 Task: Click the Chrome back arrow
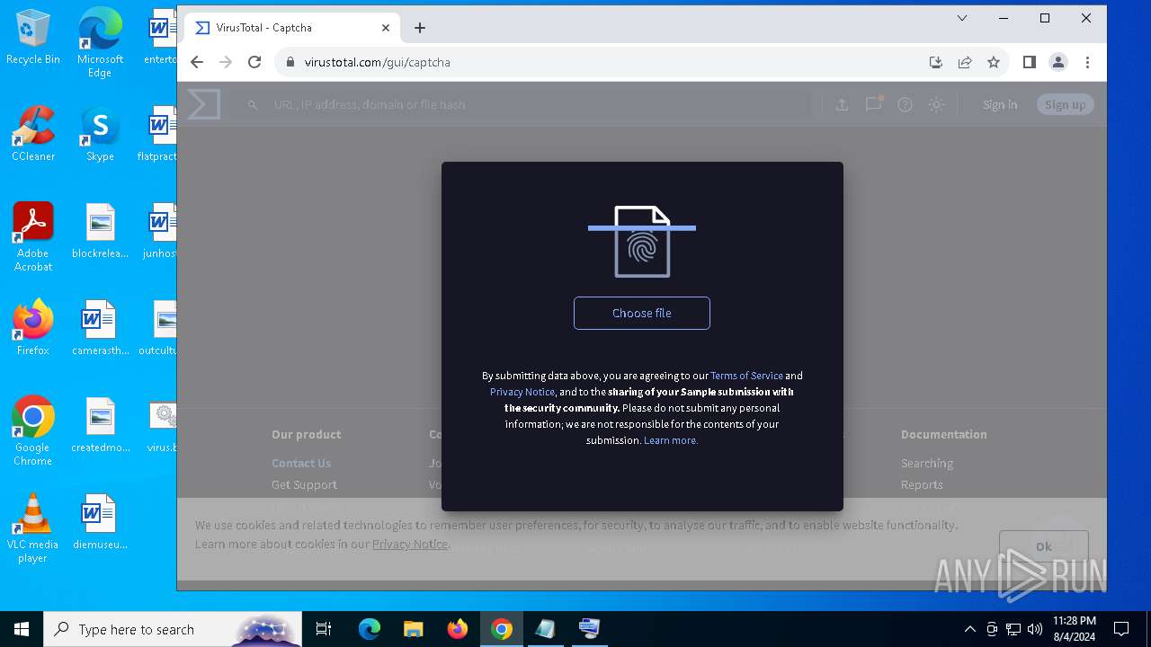pos(197,62)
